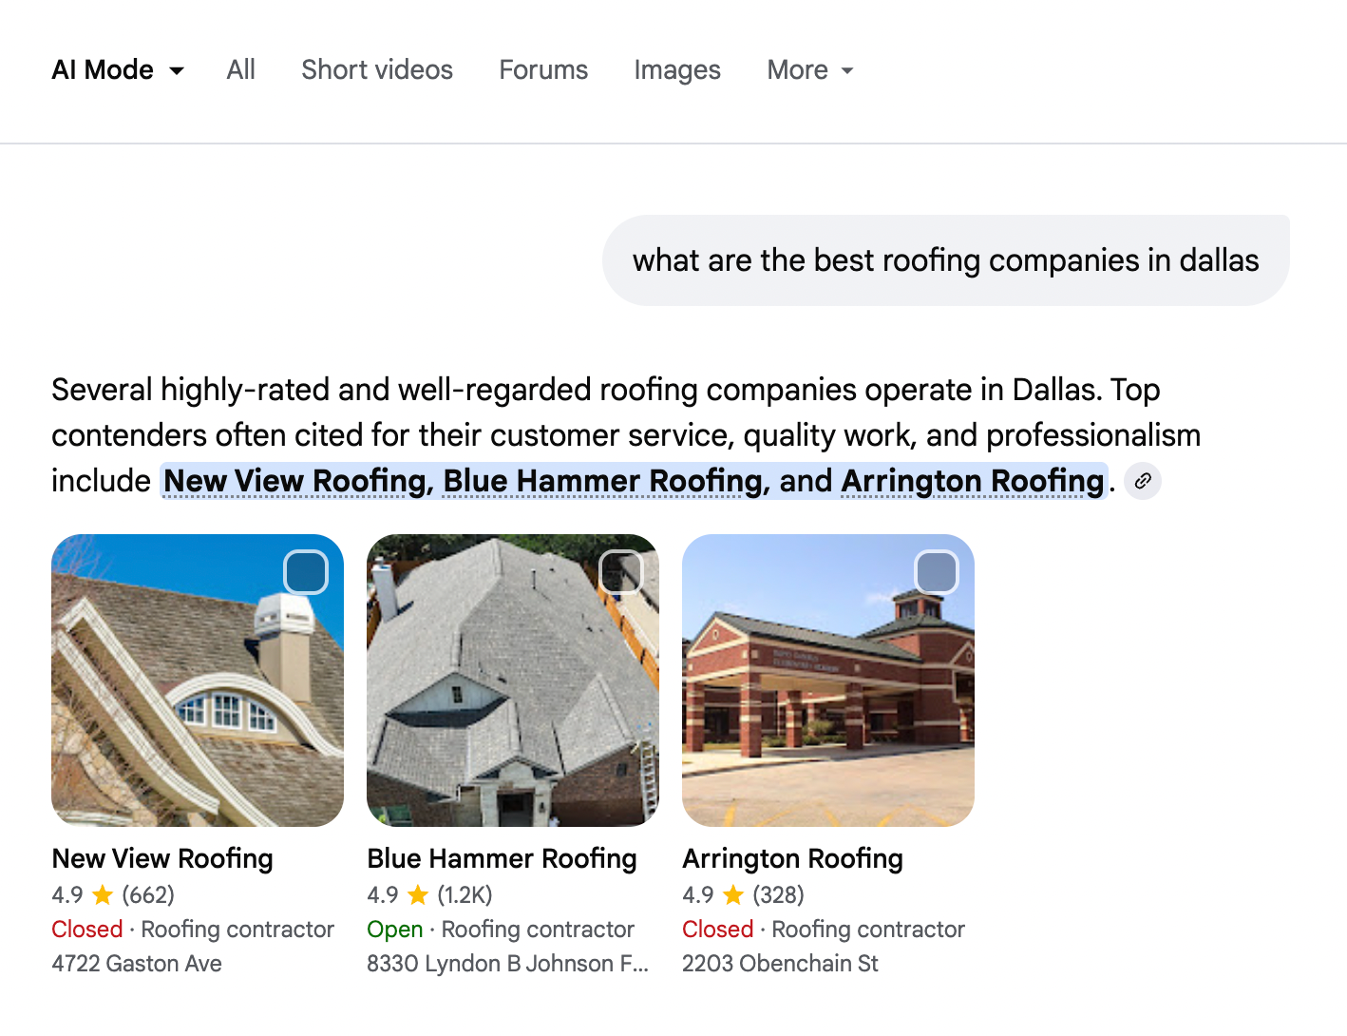Viewport: 1347px width, 1036px height.
Task: Switch to the Images tab
Action: point(677,69)
